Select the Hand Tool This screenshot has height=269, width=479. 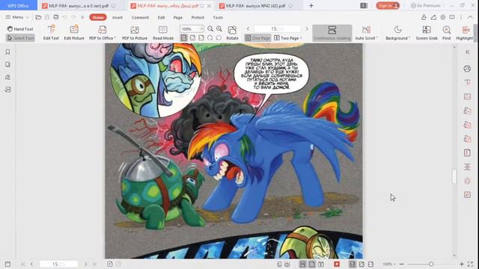click(x=20, y=29)
